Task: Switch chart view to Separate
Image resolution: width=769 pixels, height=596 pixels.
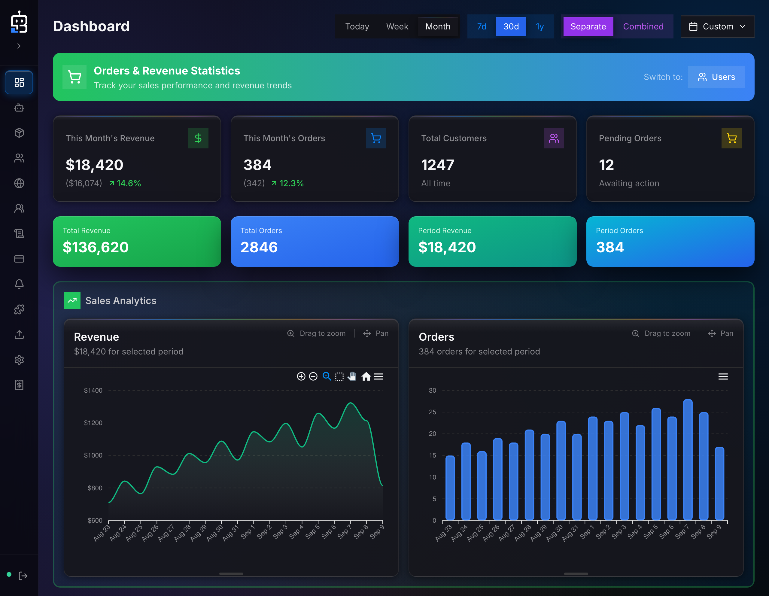Action: [x=588, y=26]
